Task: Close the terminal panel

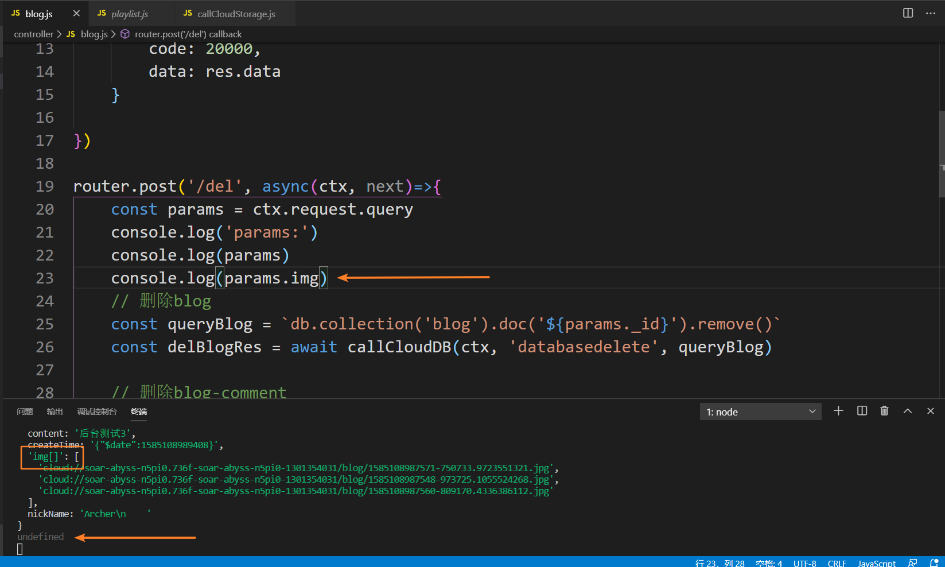Action: 931,411
